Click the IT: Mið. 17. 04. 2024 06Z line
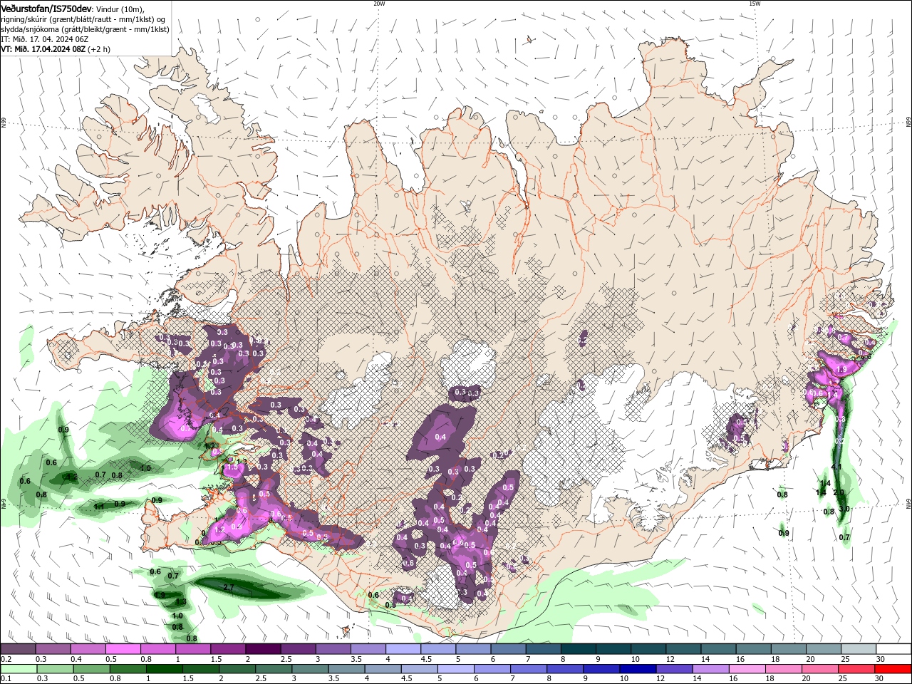 point(44,39)
